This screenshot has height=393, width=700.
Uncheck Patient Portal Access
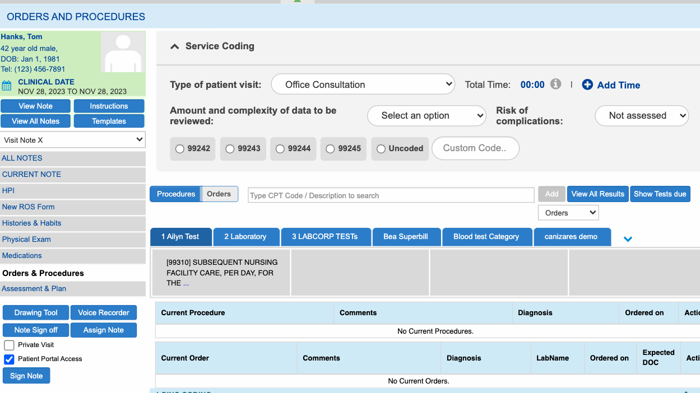click(9, 359)
